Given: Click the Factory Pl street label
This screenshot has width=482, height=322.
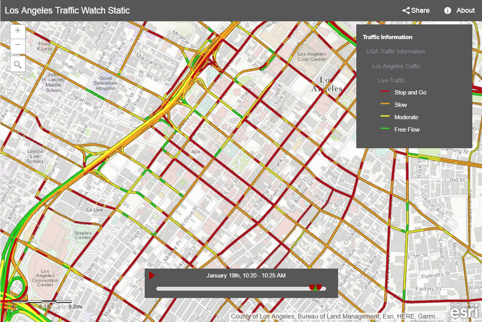Looking at the screenshot, I should (428, 289).
